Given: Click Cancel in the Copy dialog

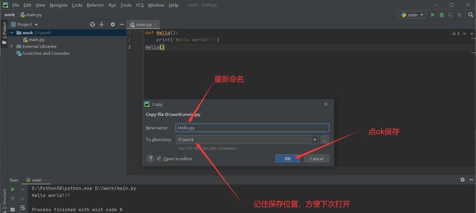Looking at the screenshot, I should click(316, 159).
